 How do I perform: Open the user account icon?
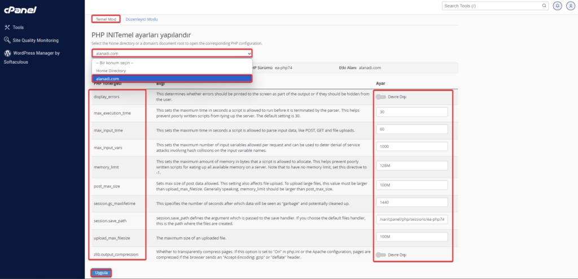(x=569, y=6)
